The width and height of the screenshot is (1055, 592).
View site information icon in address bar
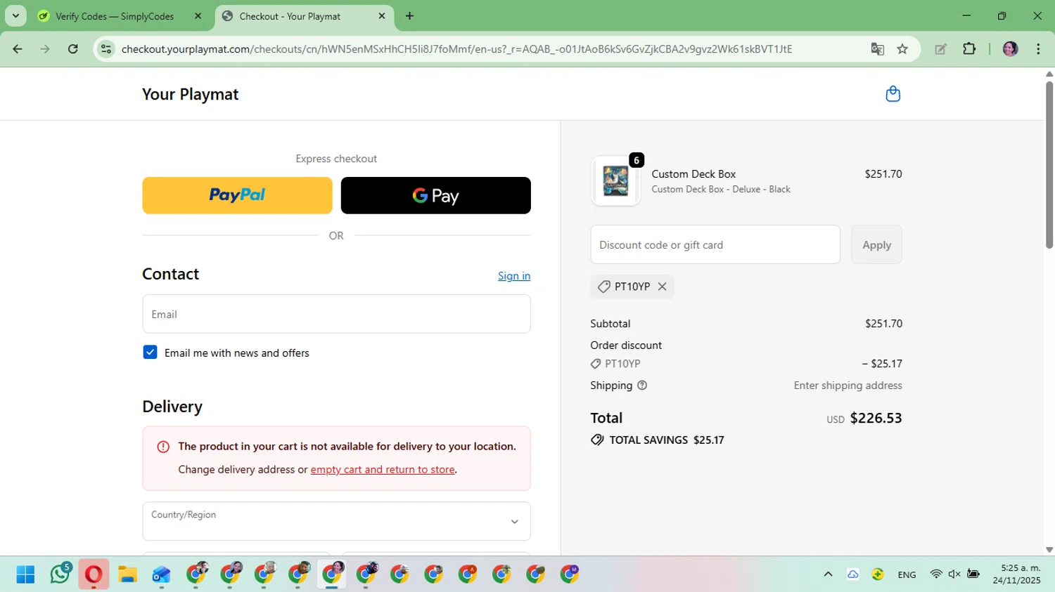click(x=106, y=49)
